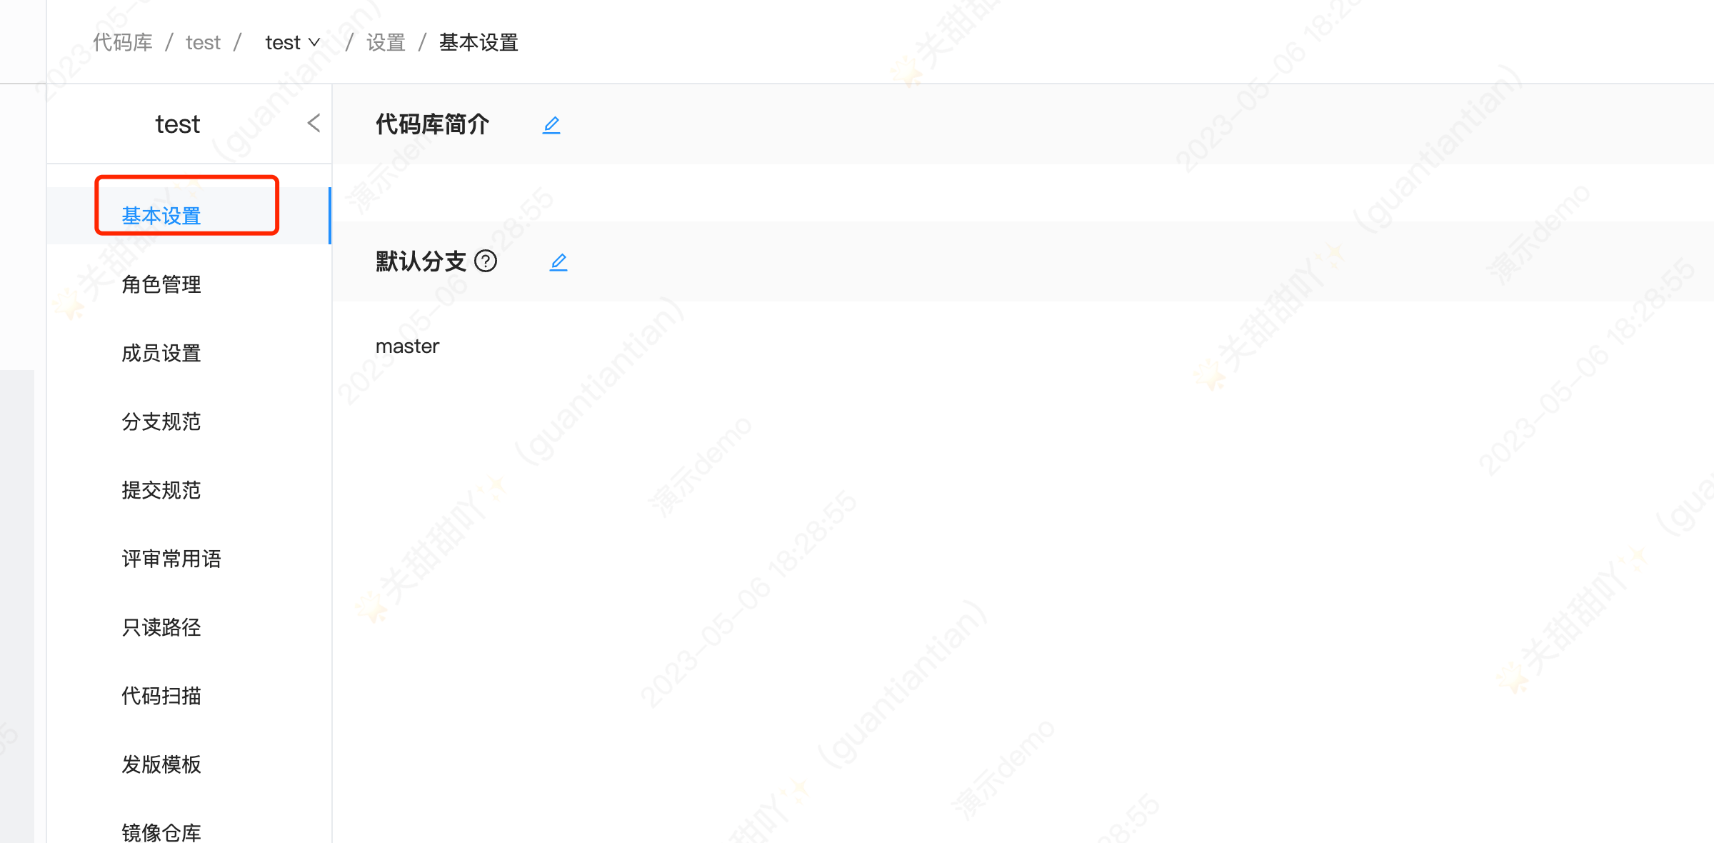Image resolution: width=1714 pixels, height=843 pixels.
Task: Collapse the test sidebar panel
Action: [x=315, y=121]
